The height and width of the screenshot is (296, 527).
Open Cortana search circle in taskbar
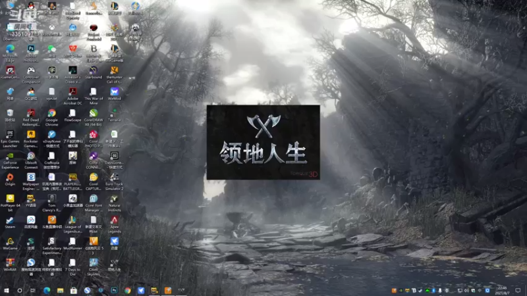pos(20,290)
